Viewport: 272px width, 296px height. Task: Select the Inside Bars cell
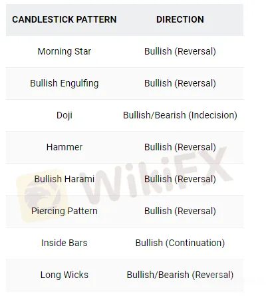pos(65,243)
